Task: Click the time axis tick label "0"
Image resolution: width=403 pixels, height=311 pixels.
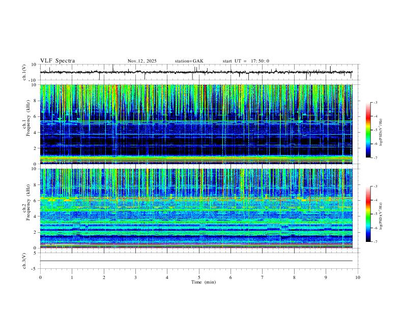Action: click(40, 277)
